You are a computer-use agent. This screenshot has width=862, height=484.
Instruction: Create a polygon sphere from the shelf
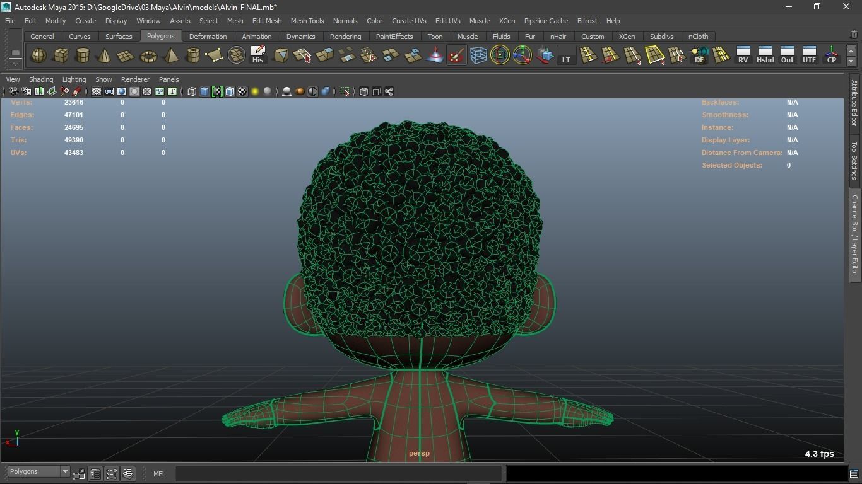38,55
